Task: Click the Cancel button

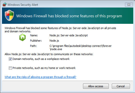Action: tap(121, 86)
